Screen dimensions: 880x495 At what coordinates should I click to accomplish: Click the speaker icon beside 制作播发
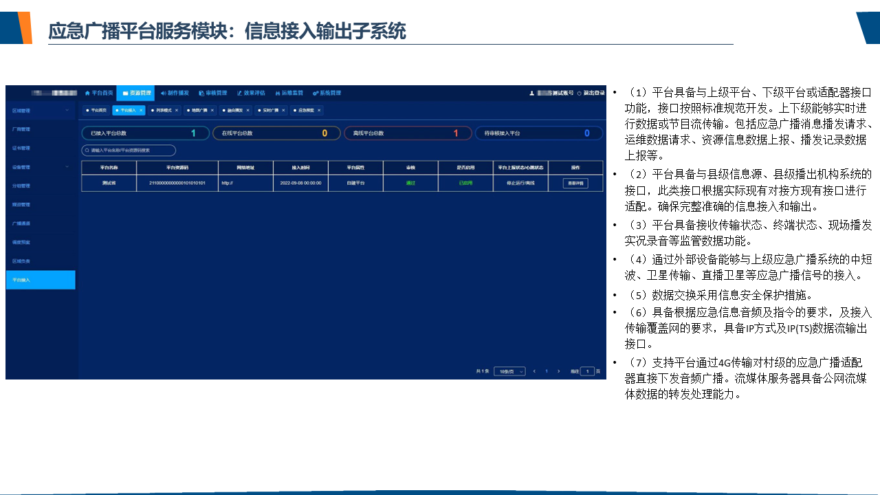[164, 93]
